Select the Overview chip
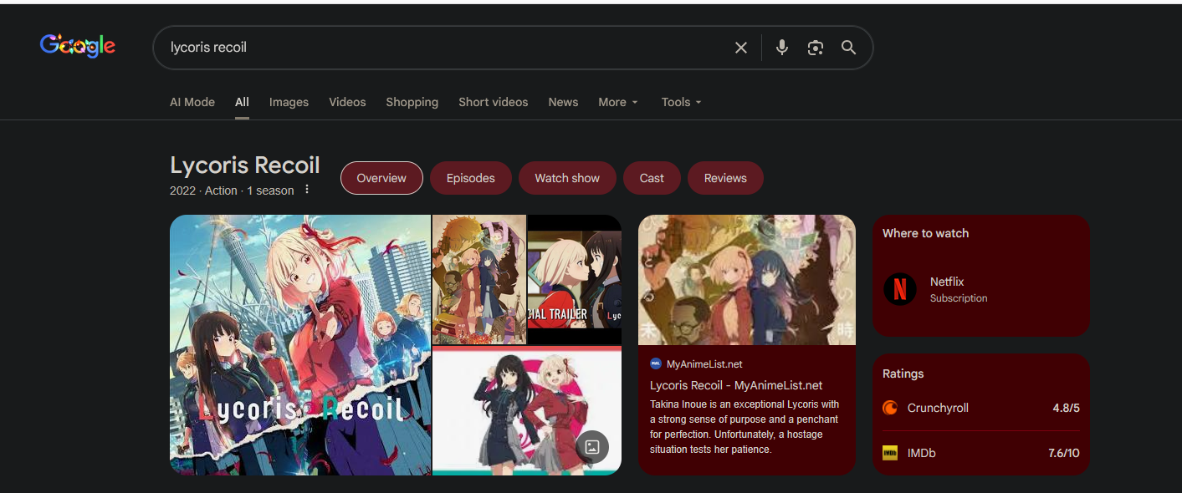Screen dimensions: 1182x493 click(381, 178)
